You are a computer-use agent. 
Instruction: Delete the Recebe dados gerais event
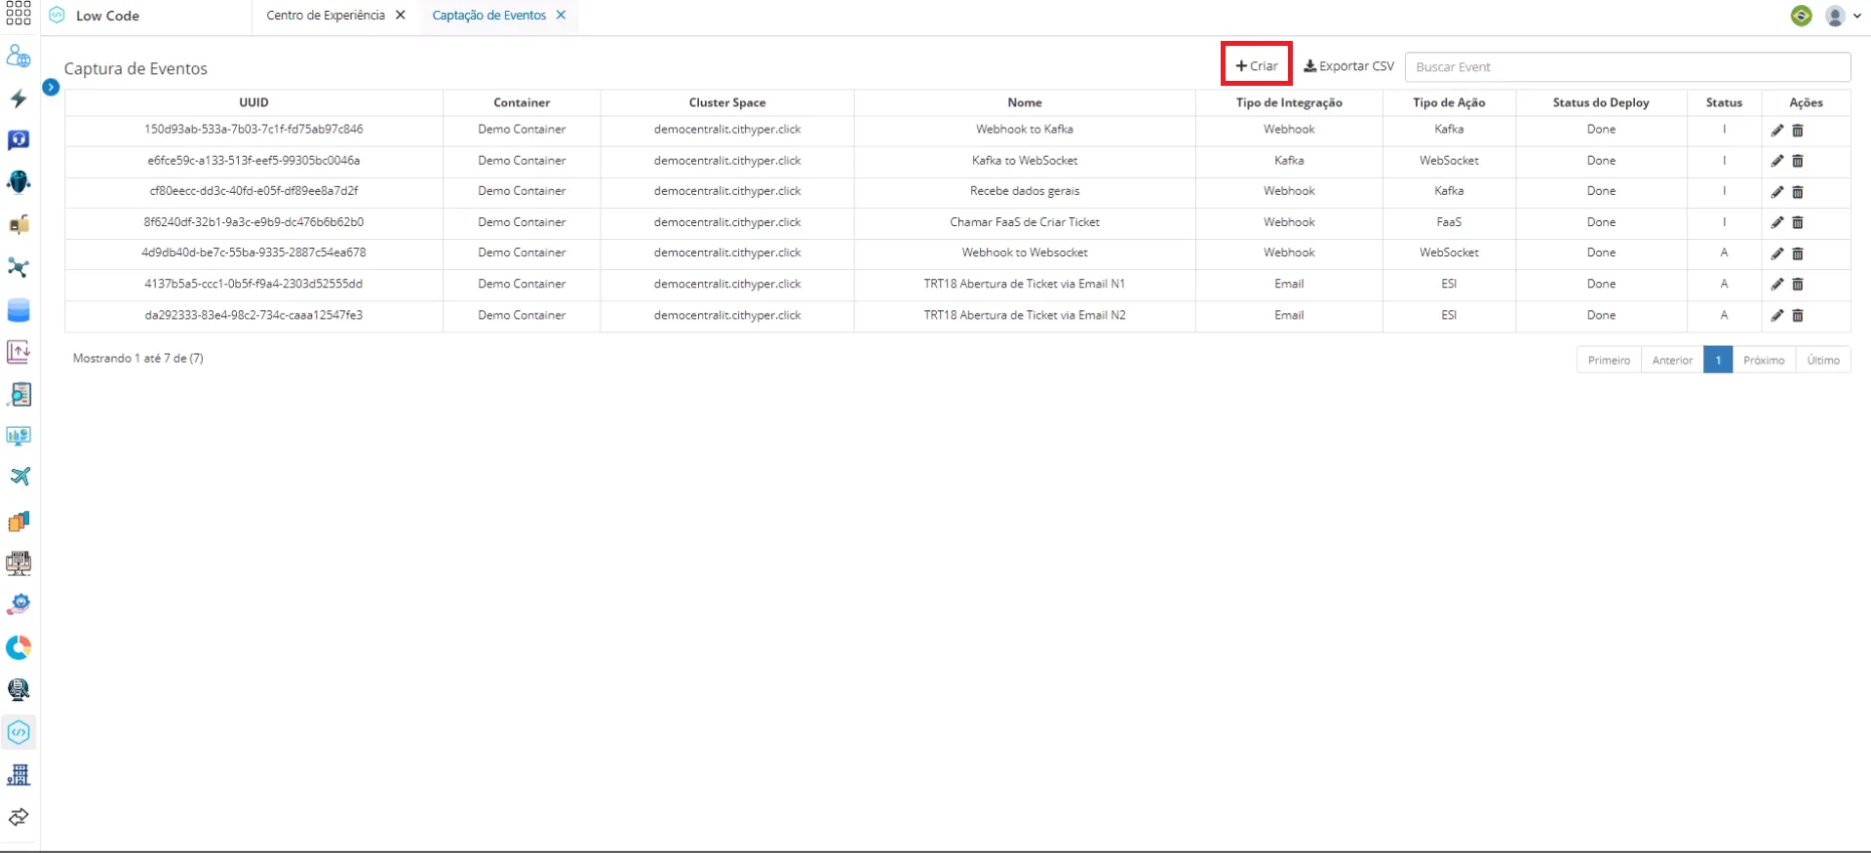click(x=1798, y=192)
